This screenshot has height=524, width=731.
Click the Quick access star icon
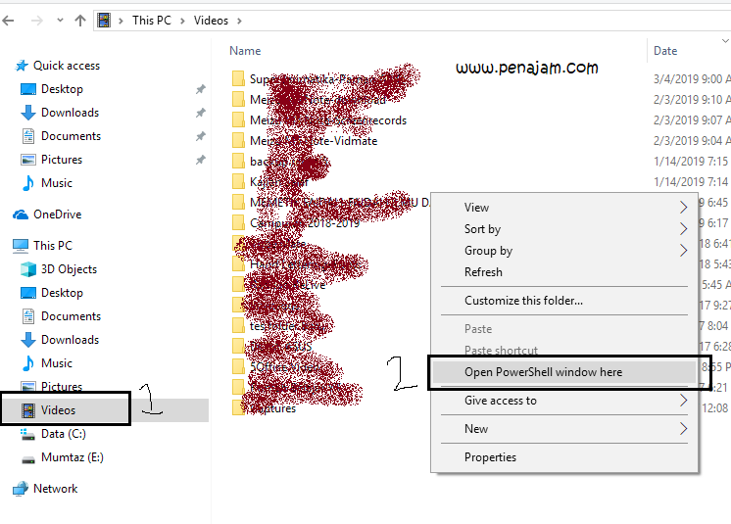coord(21,66)
